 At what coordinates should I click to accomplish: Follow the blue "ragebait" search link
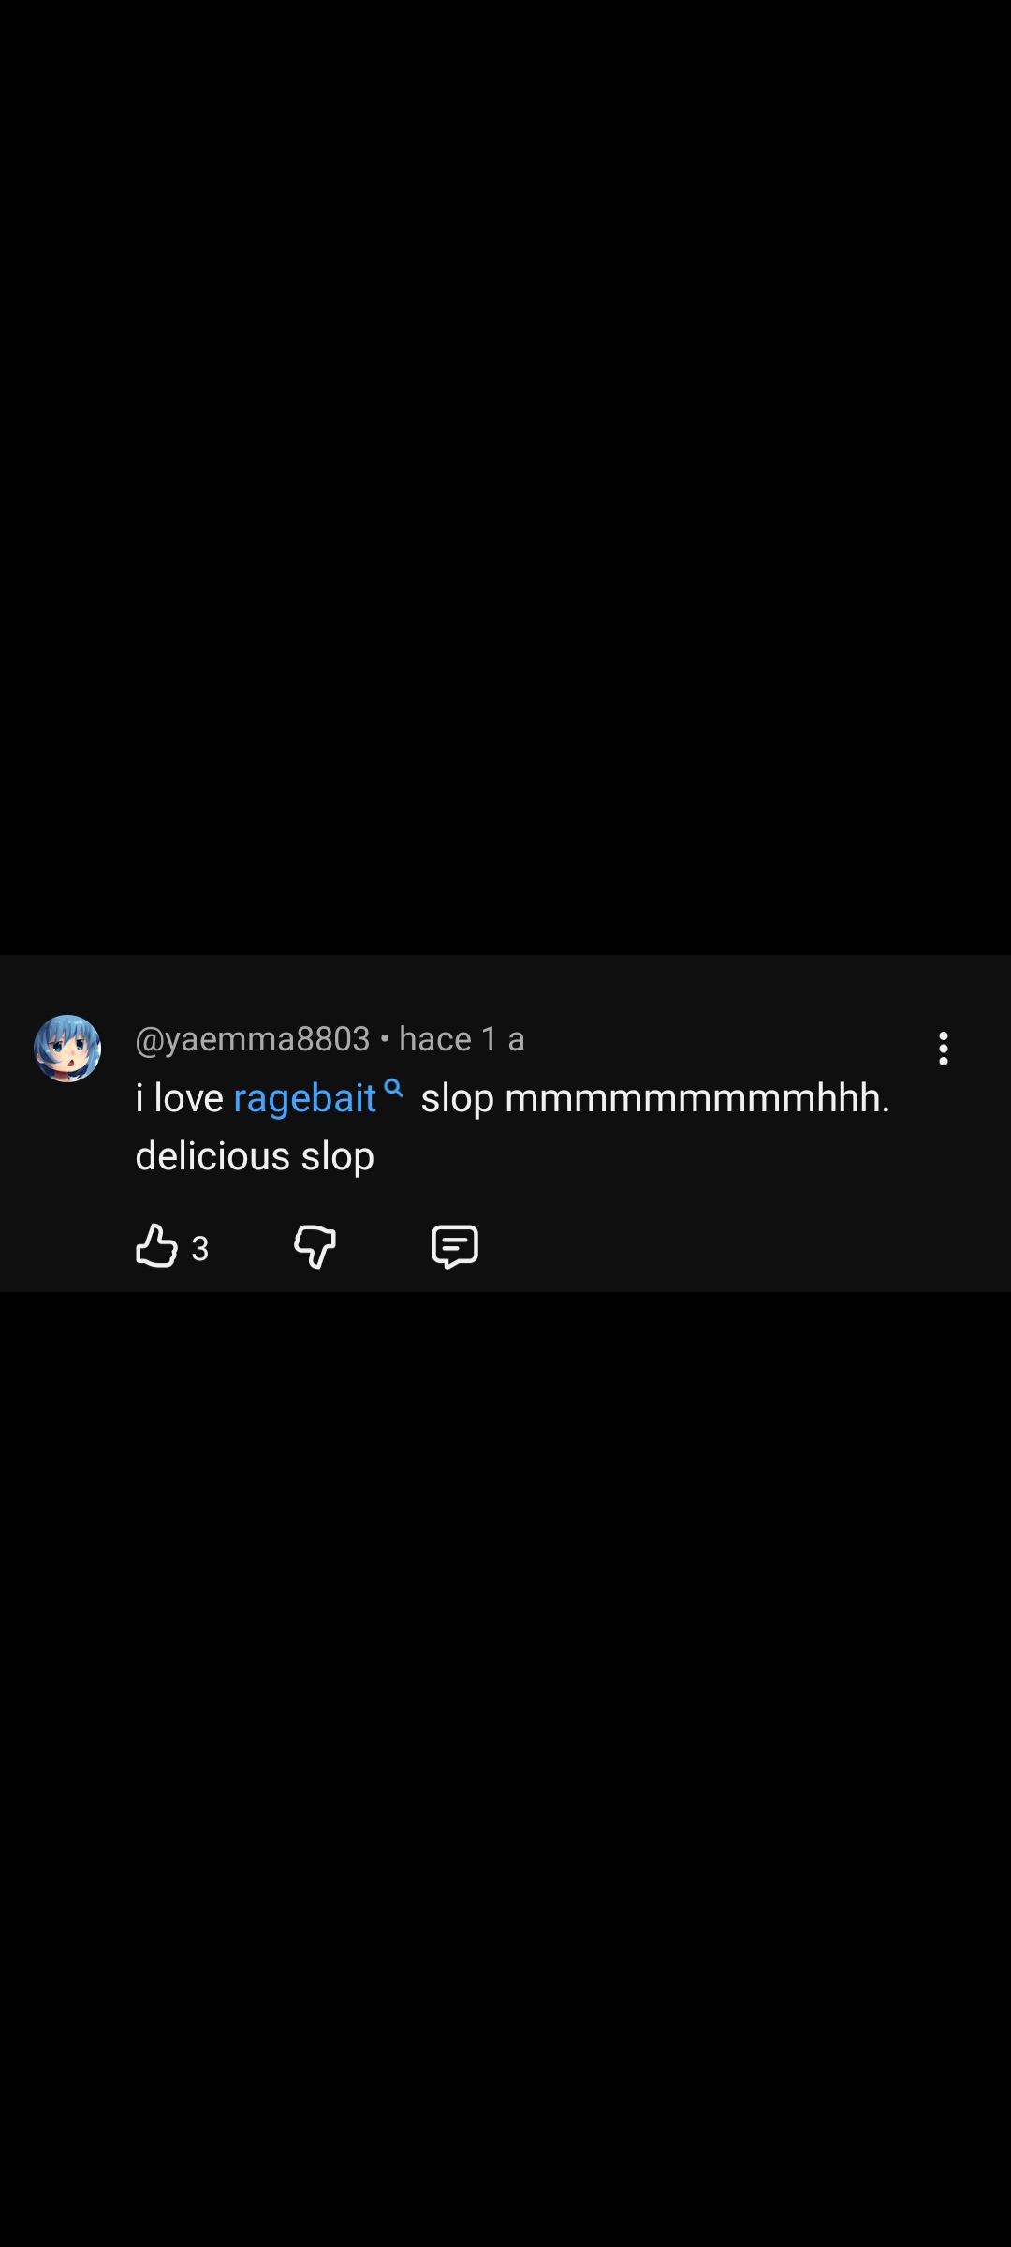[x=304, y=1098]
